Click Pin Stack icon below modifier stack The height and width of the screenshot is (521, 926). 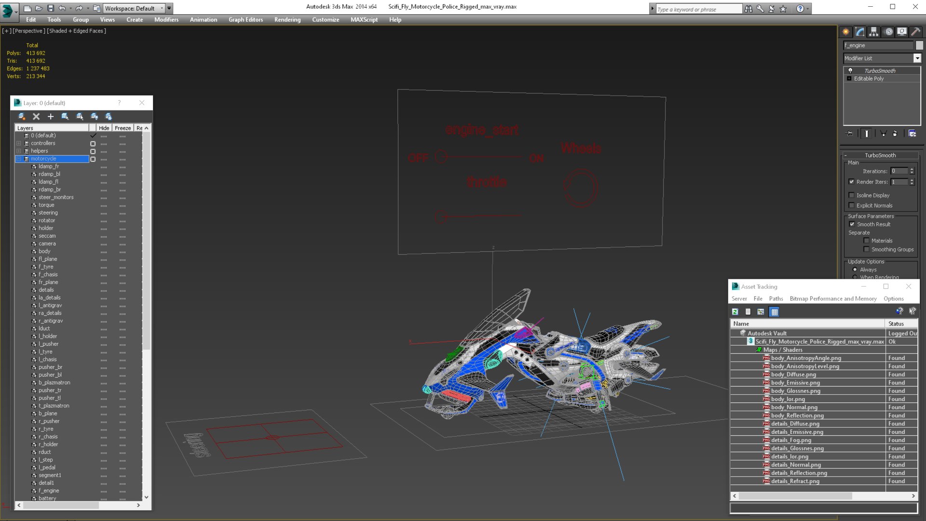pyautogui.click(x=850, y=134)
